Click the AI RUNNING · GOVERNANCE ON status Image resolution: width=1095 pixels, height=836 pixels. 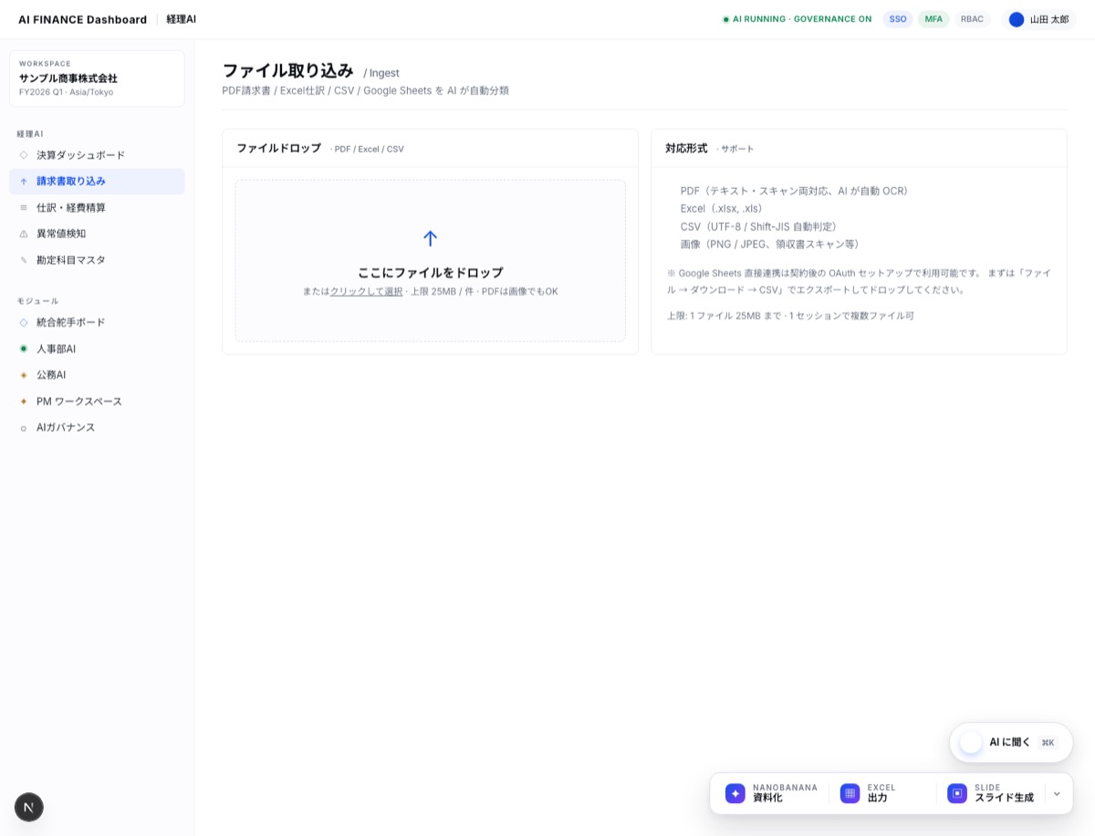[797, 19]
